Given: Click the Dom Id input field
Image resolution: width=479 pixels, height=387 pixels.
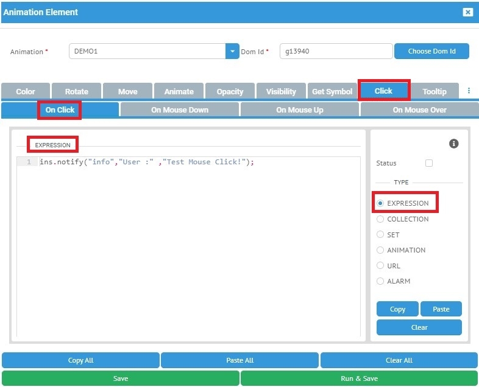Looking at the screenshot, I should [x=335, y=52].
